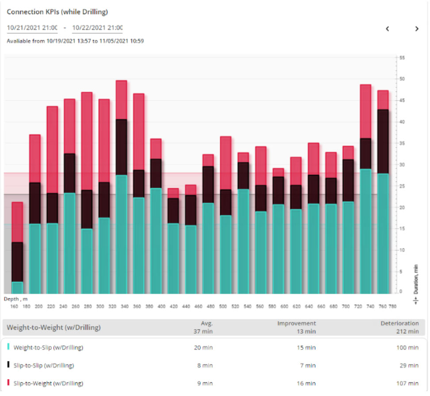Click the black Slip-to-Slip legend marker
The height and width of the screenshot is (396, 430).
click(9, 365)
